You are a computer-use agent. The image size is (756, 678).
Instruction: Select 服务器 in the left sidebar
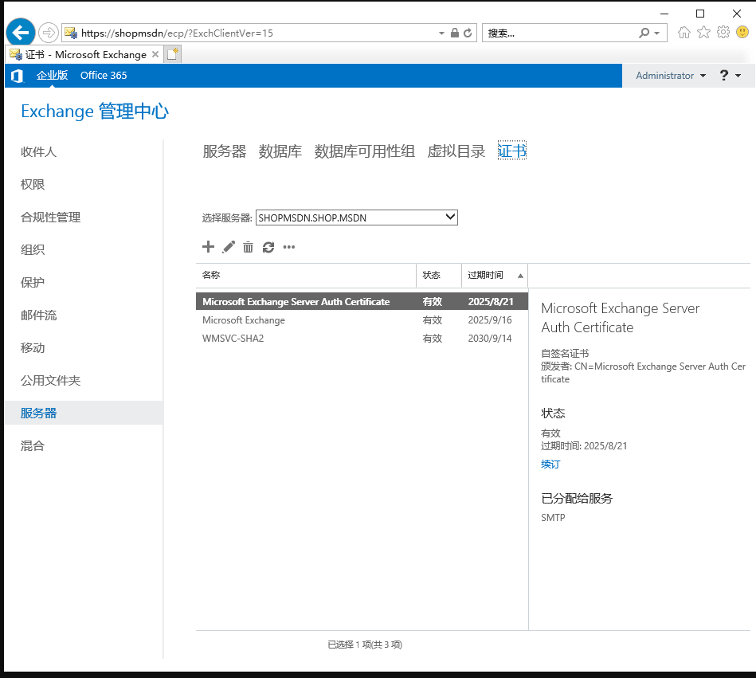tap(84, 413)
